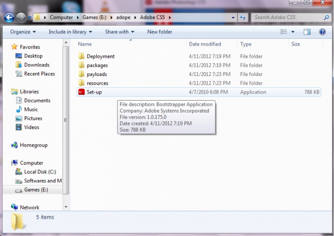Screen dimensions: 334x236
Task: Open the view options dropdown arrow
Action: click(x=293, y=32)
